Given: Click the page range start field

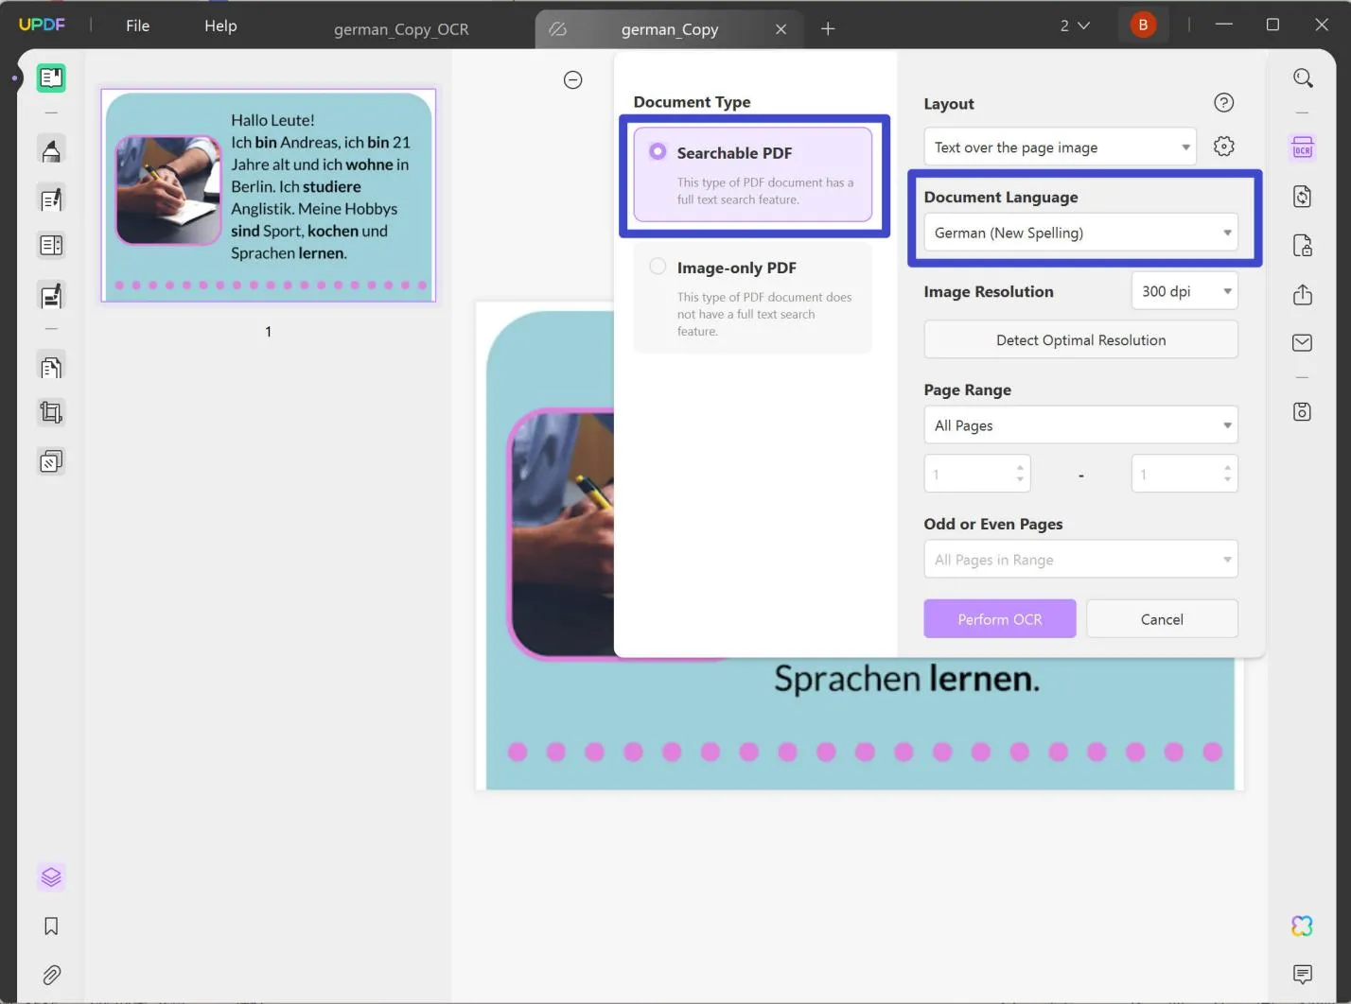Looking at the screenshot, I should (977, 474).
